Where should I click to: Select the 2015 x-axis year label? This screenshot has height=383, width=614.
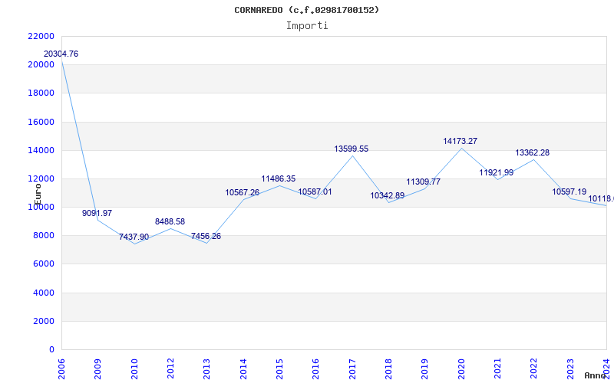pyautogui.click(x=279, y=368)
